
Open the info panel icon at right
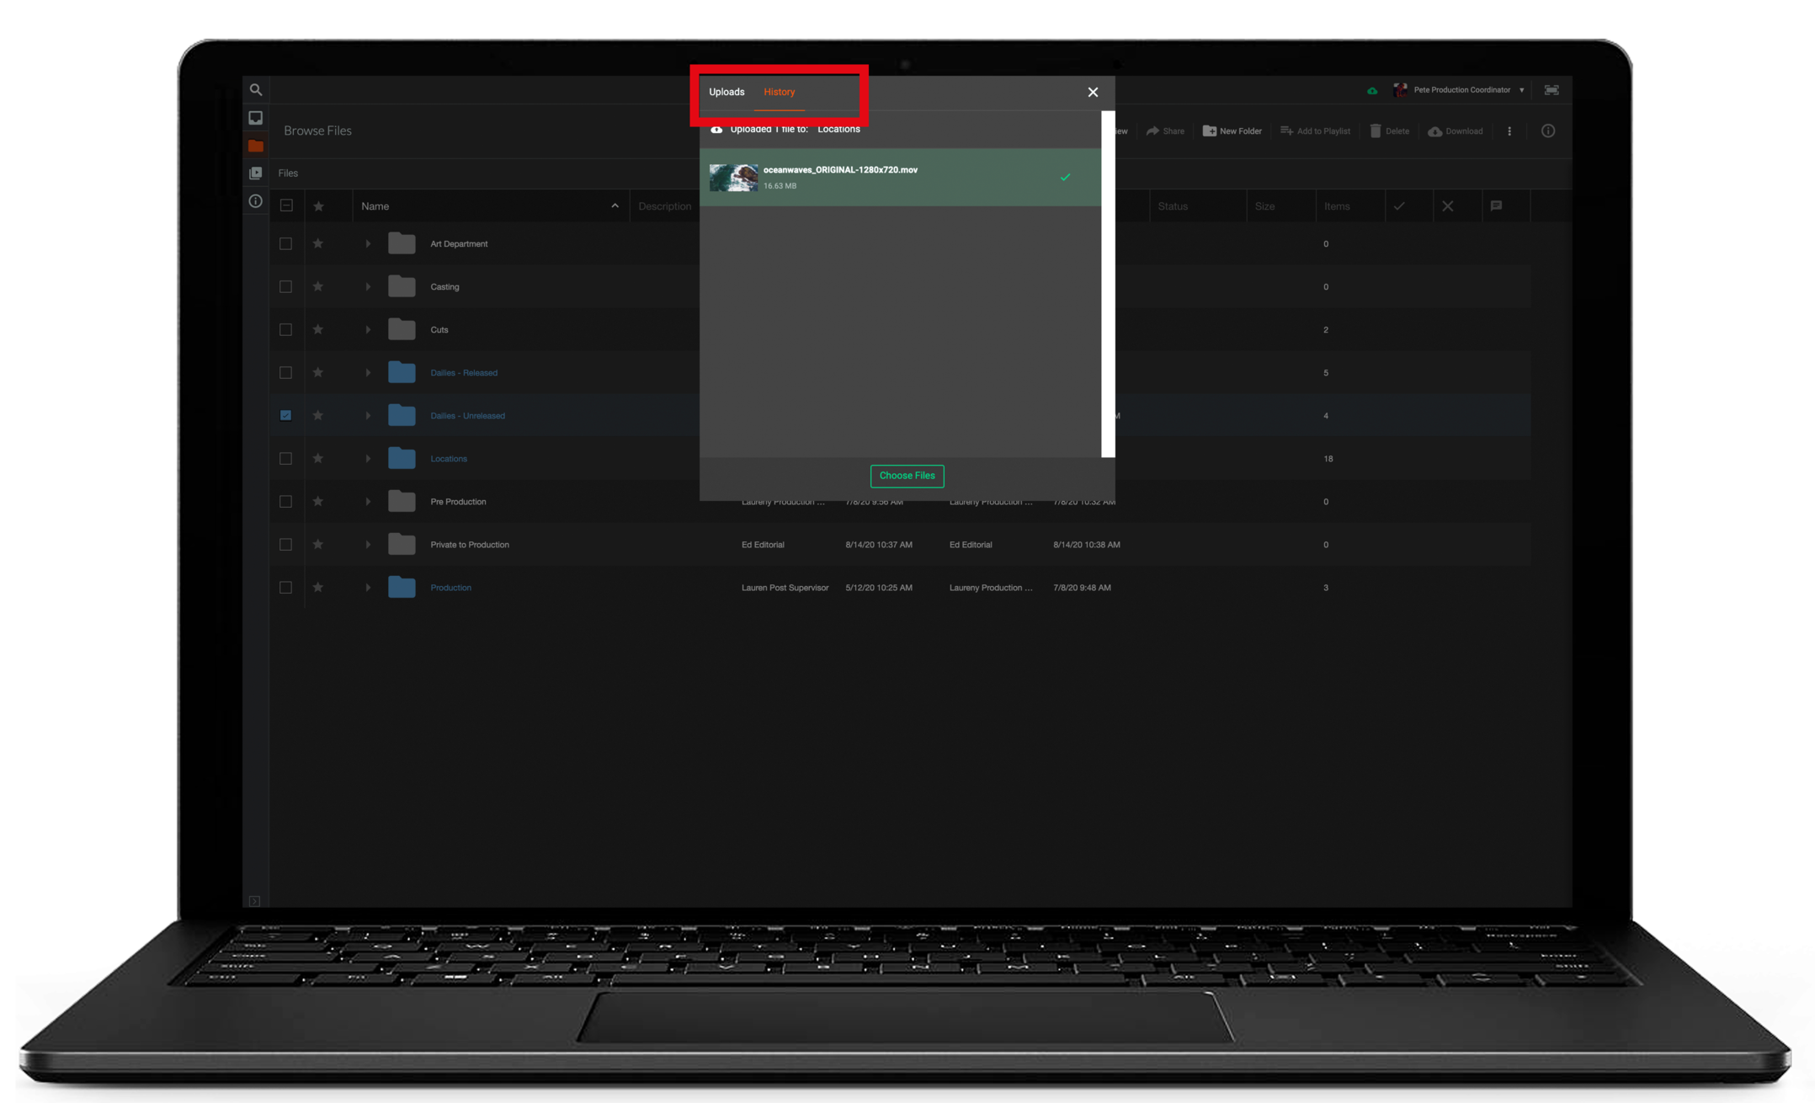pos(1548,131)
